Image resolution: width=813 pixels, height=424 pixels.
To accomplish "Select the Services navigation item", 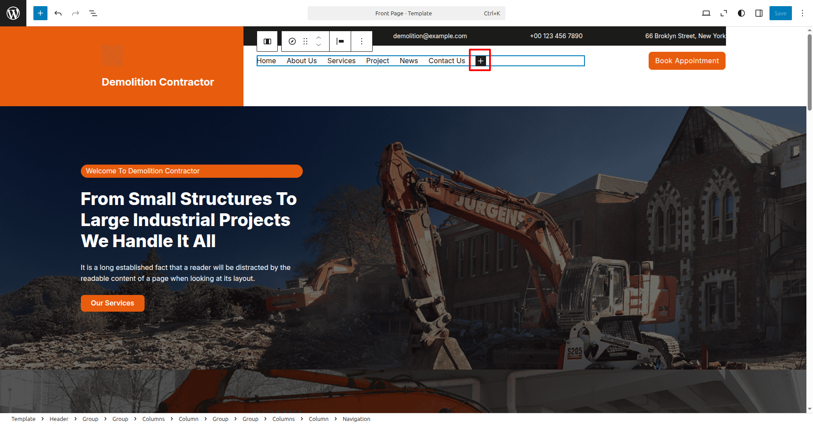I will click(341, 61).
